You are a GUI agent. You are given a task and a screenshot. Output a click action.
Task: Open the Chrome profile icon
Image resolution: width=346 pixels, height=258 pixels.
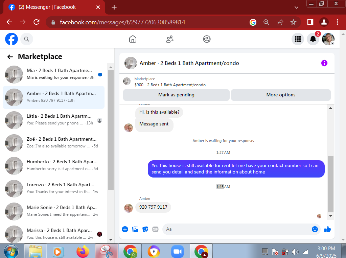(x=324, y=22)
